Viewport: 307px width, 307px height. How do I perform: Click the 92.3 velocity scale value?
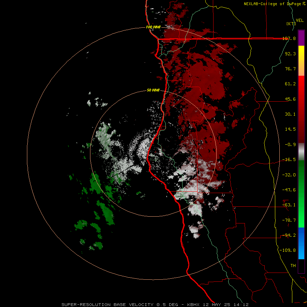[290, 54]
